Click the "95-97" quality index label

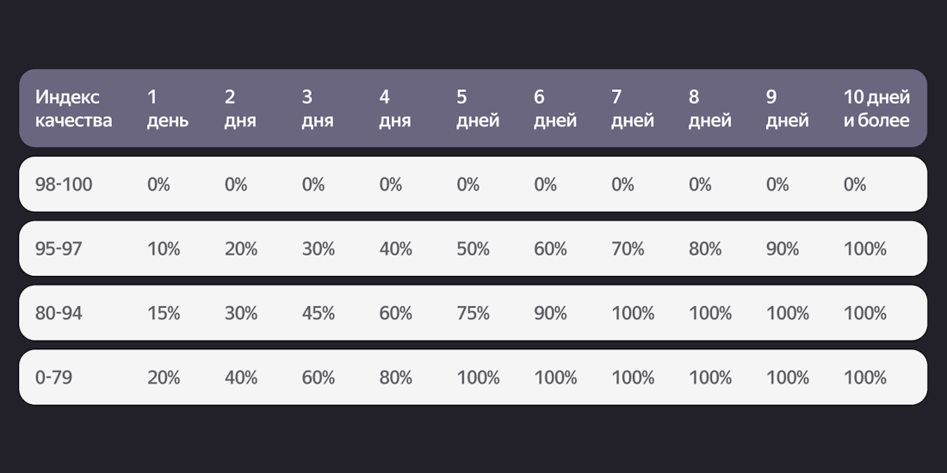[59, 249]
